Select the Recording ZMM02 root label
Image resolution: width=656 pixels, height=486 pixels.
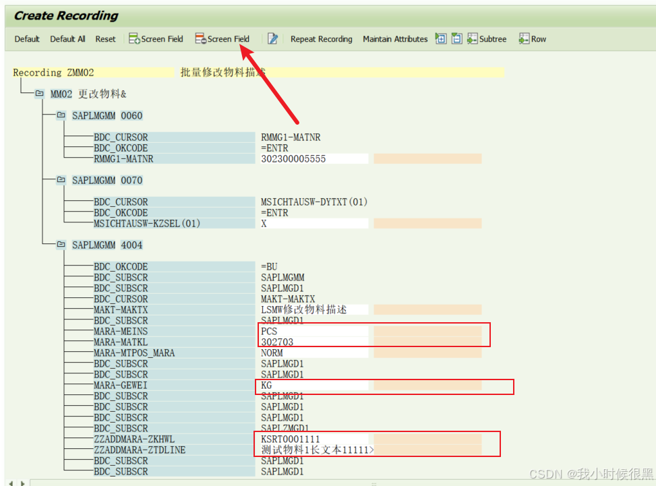pos(53,73)
